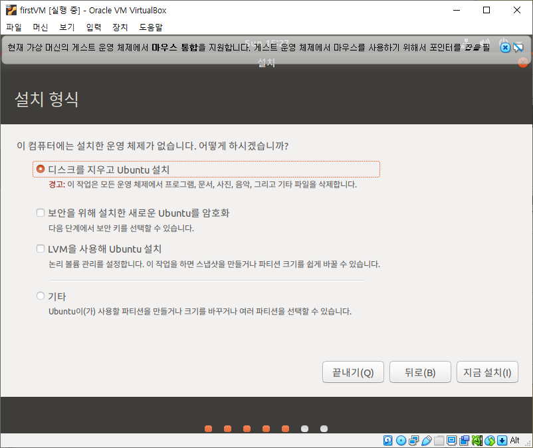Open the network adapters status icon
The width and height of the screenshot is (533, 448).
(x=413, y=441)
